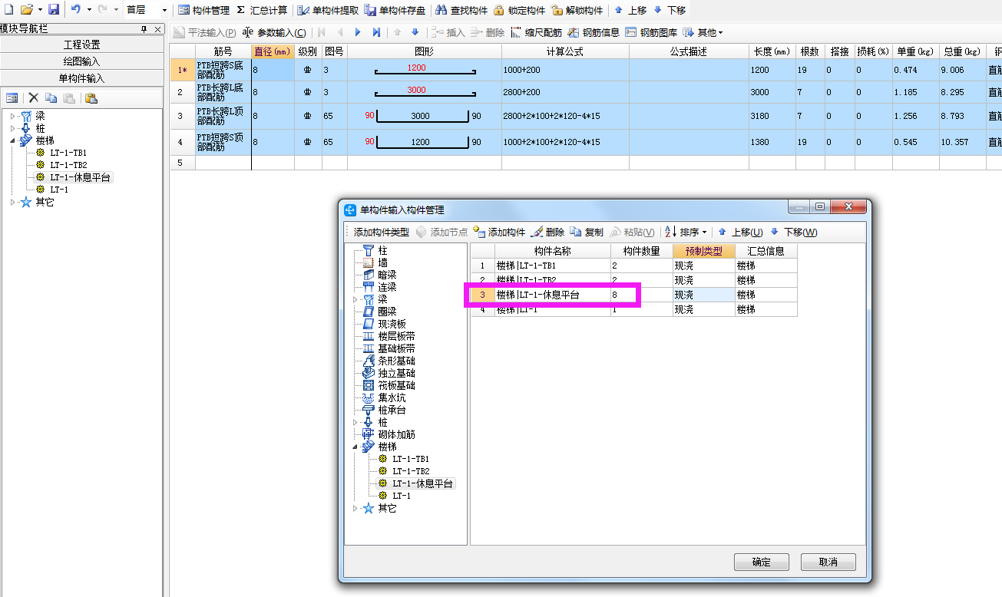Select 柱 in dialog component tree

pos(382,251)
